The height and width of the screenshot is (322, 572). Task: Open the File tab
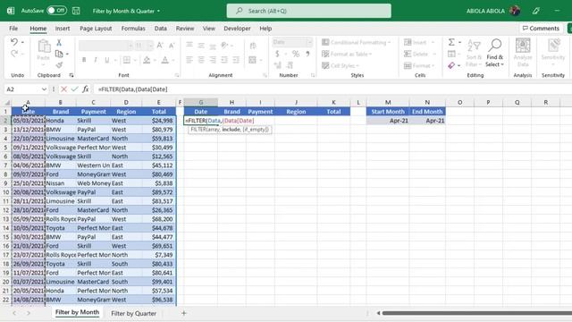click(x=13, y=28)
